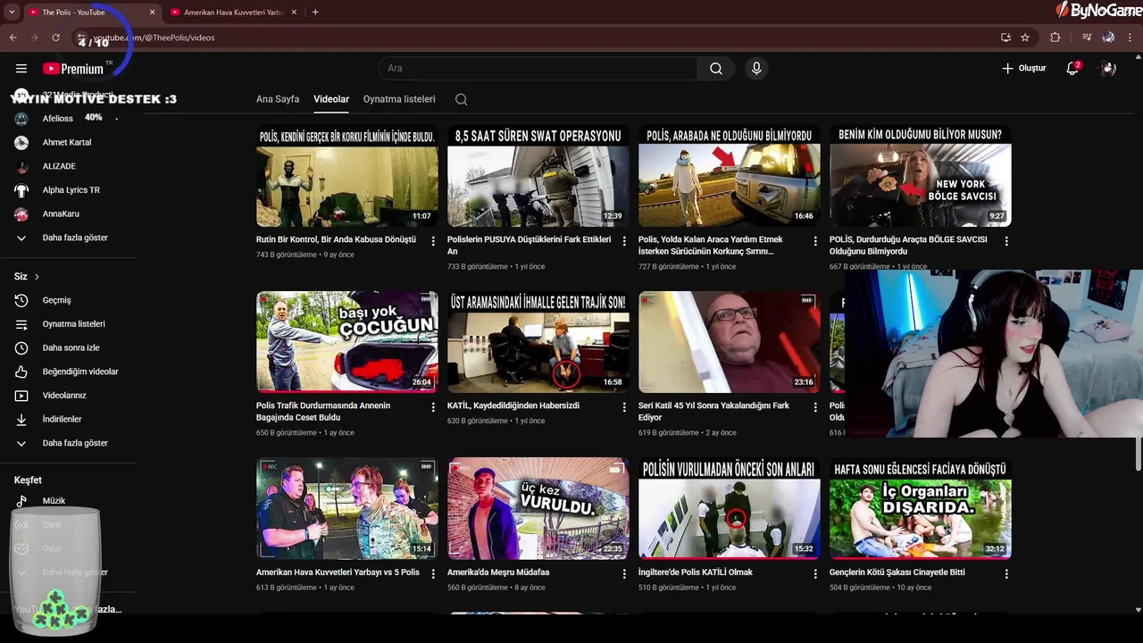Open the account avatar menu

coord(1108,68)
